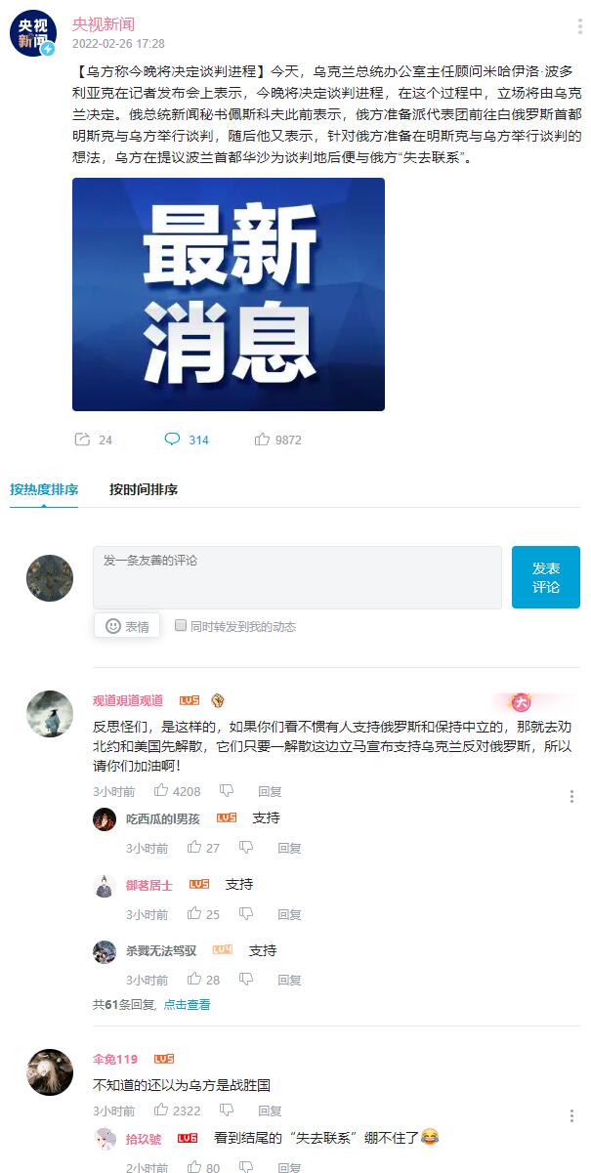
Task: Check 同时转发到我的动态 checkbox
Action: (181, 625)
